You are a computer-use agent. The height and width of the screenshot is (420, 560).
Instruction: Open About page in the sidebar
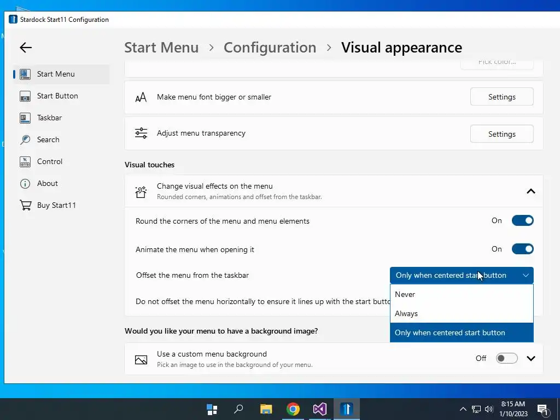pos(61,184)
